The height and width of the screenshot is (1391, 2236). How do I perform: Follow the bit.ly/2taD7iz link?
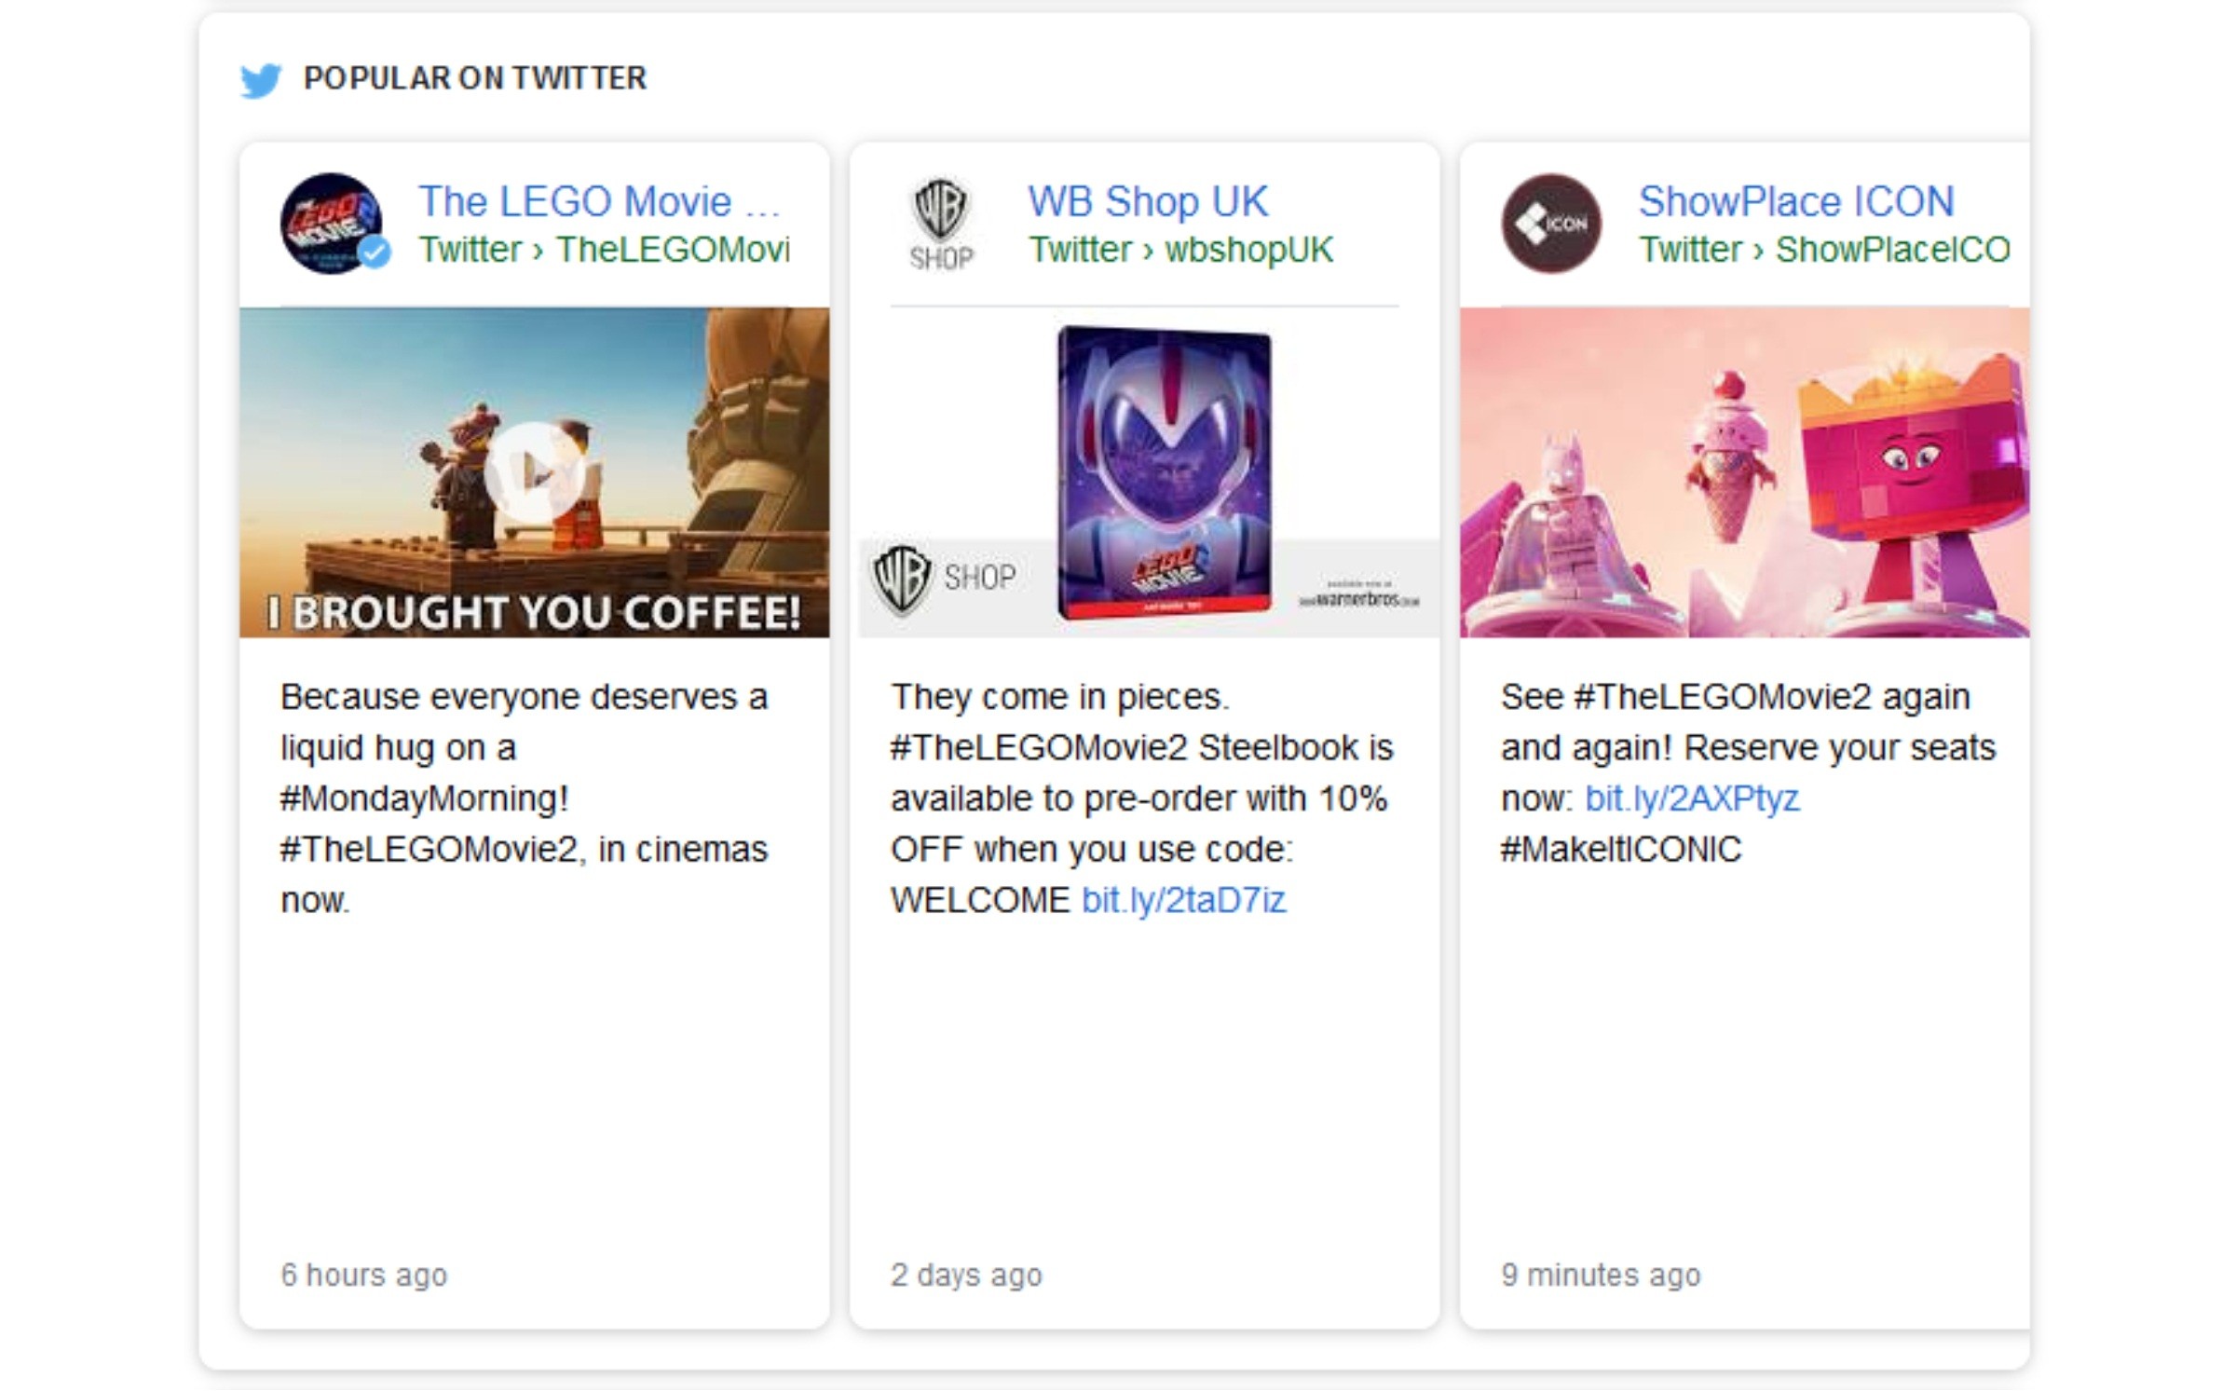coord(1184,900)
